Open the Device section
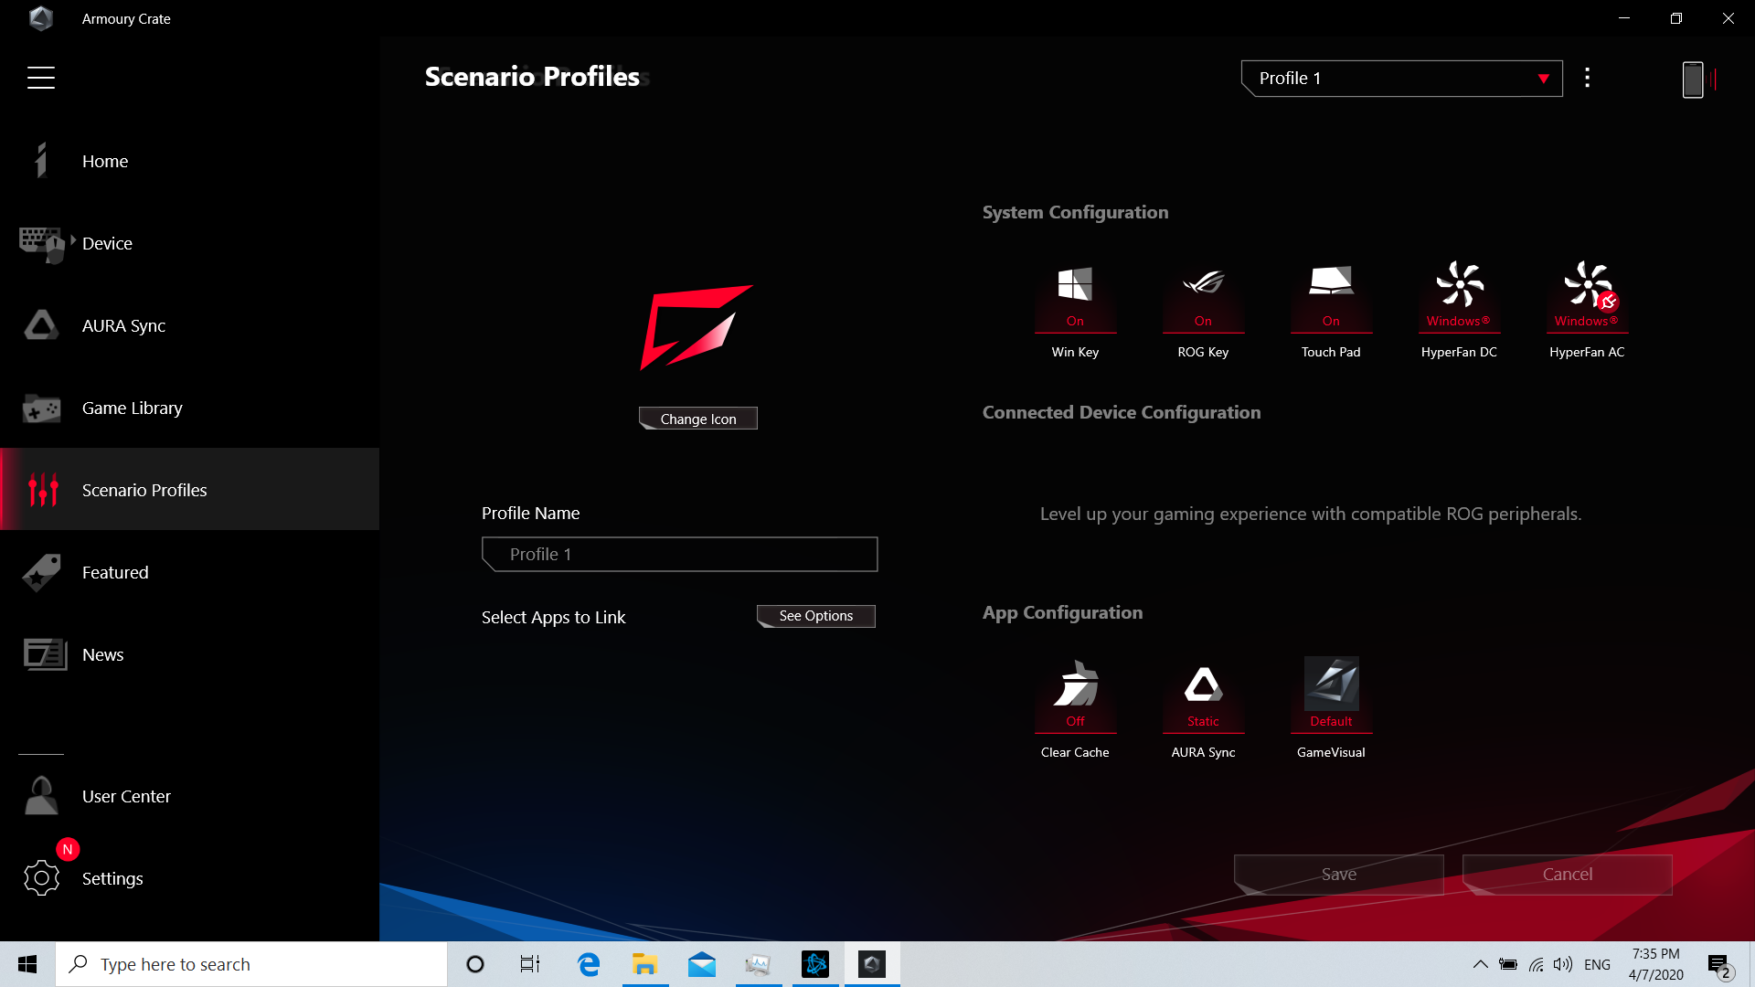 (x=189, y=243)
